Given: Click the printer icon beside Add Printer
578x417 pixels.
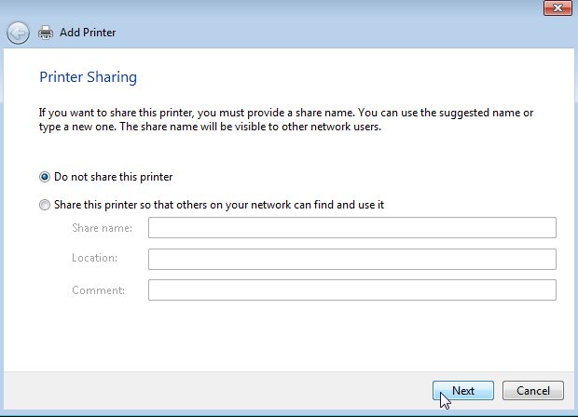Looking at the screenshot, I should pos(46,33).
